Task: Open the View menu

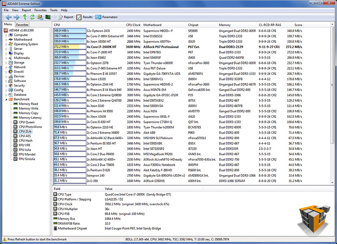Action: point(15,10)
